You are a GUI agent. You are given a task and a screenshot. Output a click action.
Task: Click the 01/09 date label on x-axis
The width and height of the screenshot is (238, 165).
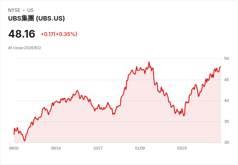click(140, 148)
